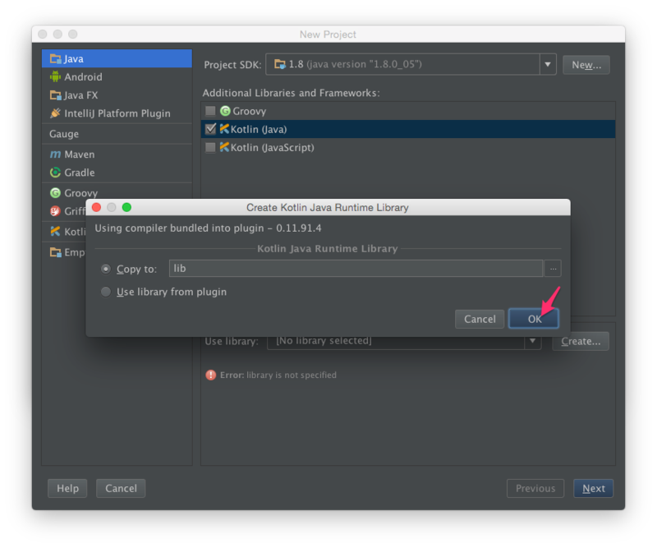
Task: Click Cancel at bottom of New Project window
Action: [121, 489]
